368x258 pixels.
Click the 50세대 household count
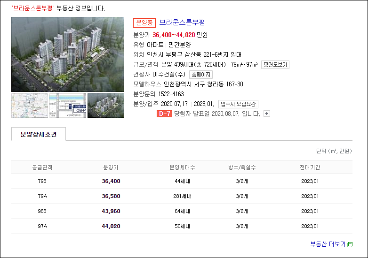click(183, 226)
